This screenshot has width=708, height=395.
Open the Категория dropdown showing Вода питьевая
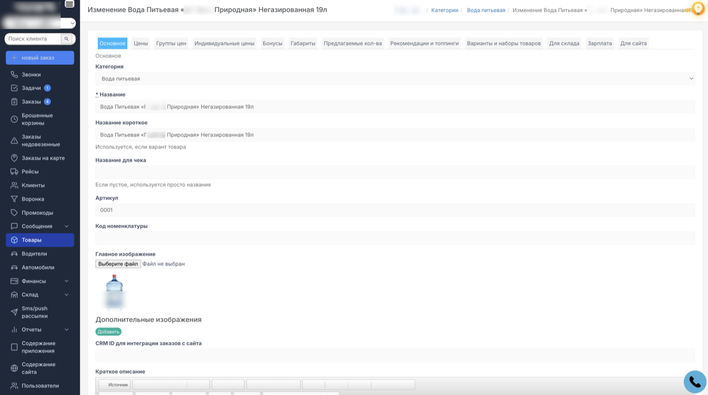click(x=395, y=78)
